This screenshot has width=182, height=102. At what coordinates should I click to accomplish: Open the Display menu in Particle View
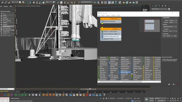(x=108, y=16)
